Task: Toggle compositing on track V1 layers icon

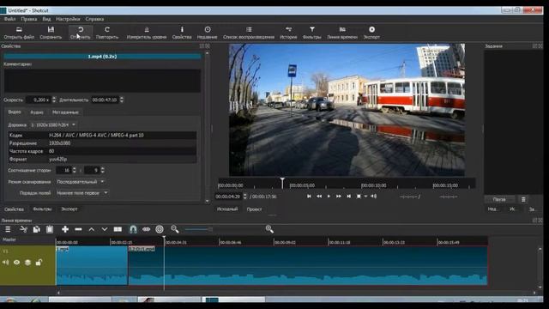Action: coord(27,263)
